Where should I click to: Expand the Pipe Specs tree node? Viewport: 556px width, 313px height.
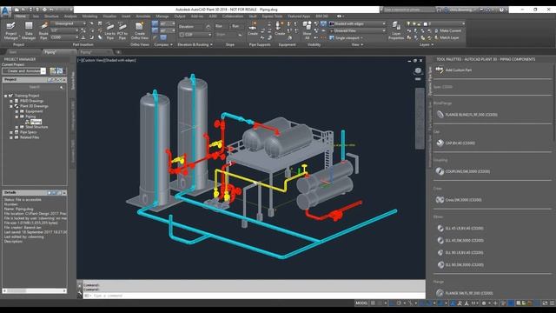pos(11,132)
